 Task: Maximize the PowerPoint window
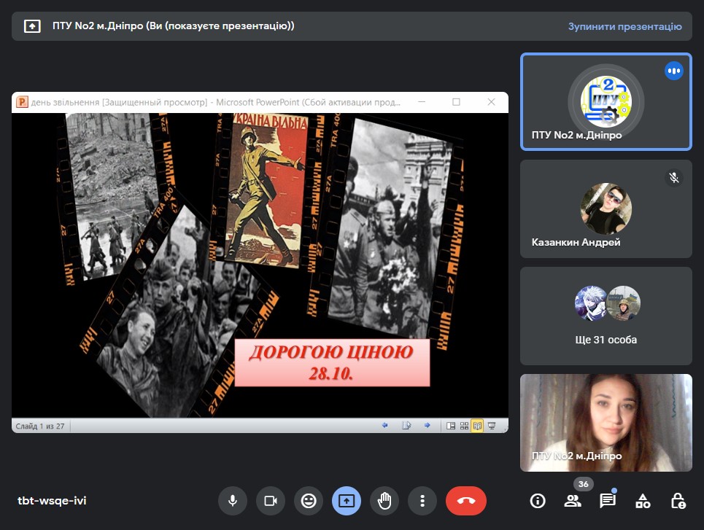456,102
